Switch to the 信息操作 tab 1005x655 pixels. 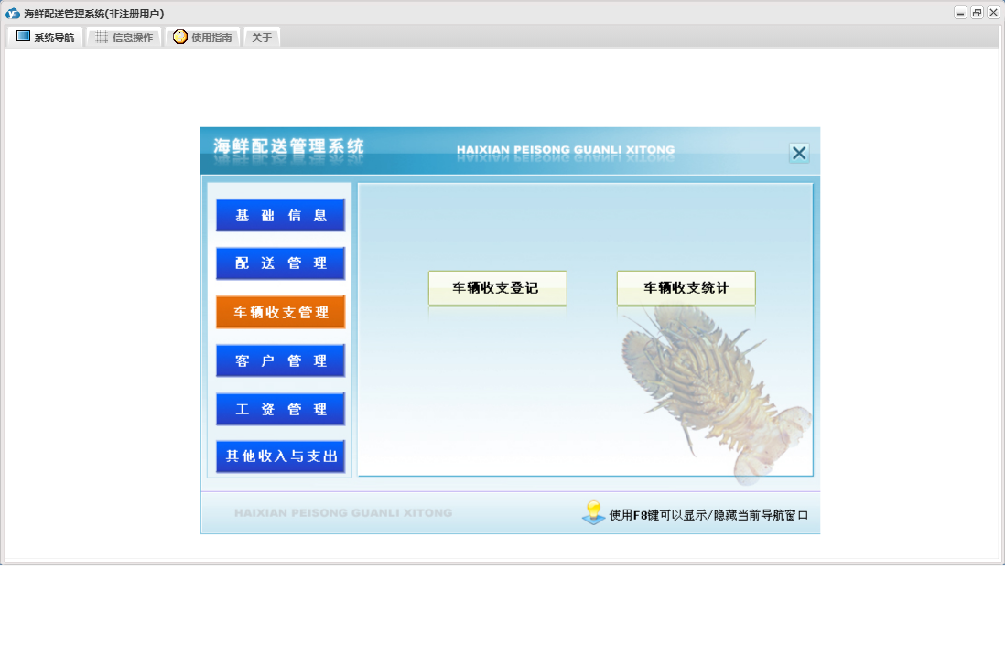click(124, 38)
